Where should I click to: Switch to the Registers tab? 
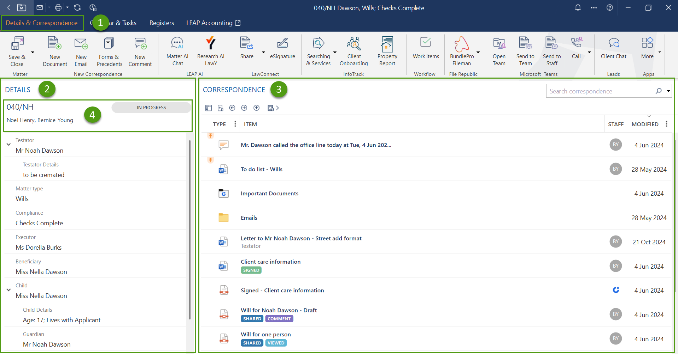point(162,23)
